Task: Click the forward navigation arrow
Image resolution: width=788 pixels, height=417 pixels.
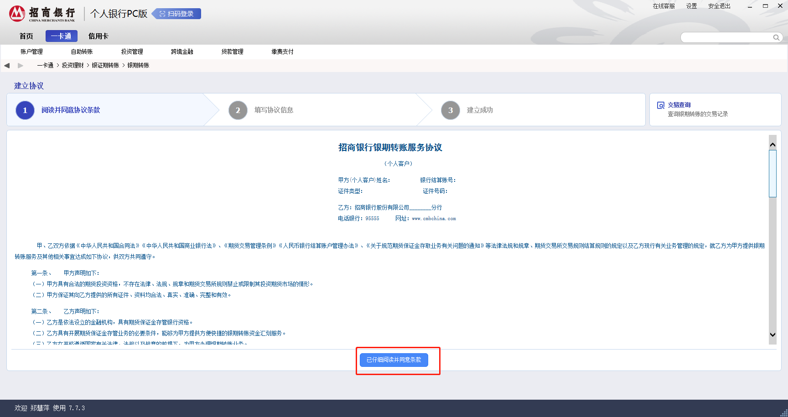Action: 21,66
